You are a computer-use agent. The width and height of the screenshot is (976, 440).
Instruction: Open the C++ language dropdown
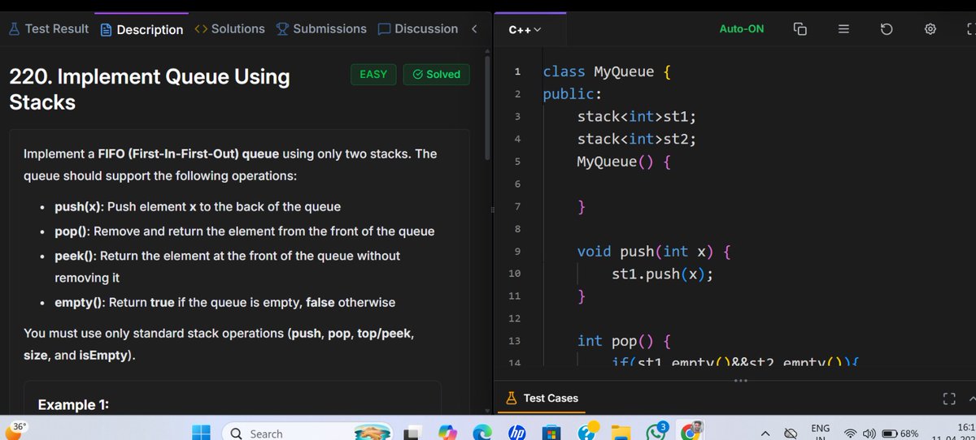525,29
